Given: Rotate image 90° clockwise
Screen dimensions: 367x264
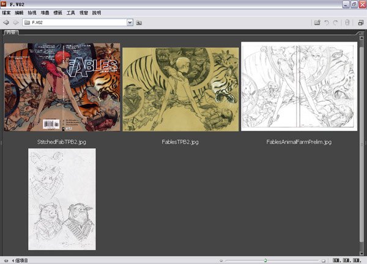Looking at the screenshot, I should pos(336,23).
